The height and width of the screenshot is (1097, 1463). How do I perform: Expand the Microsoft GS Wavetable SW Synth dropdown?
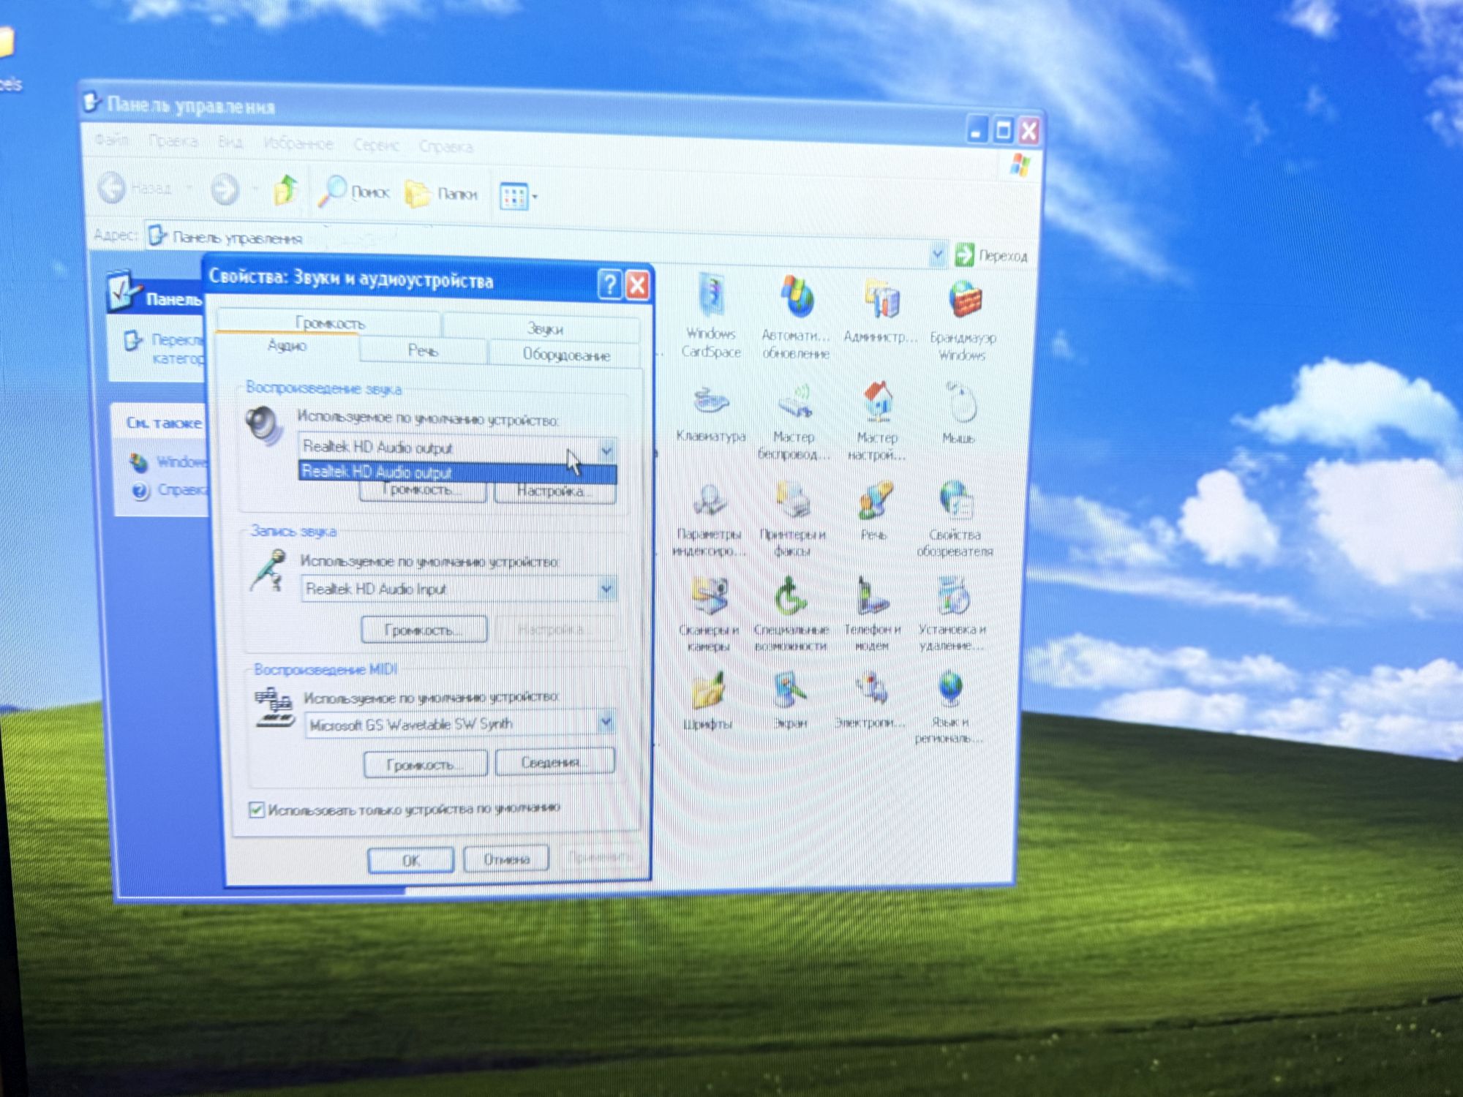point(606,723)
